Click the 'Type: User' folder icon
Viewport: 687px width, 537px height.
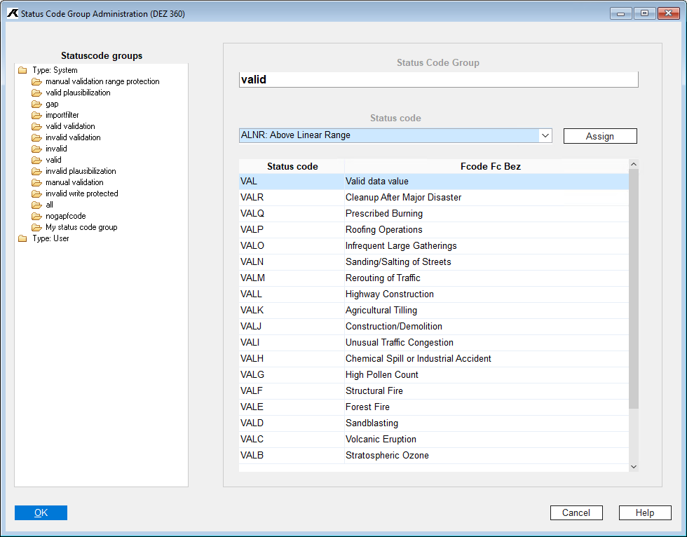pos(23,238)
